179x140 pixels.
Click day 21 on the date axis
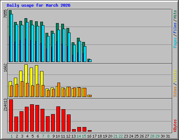tap(115, 136)
